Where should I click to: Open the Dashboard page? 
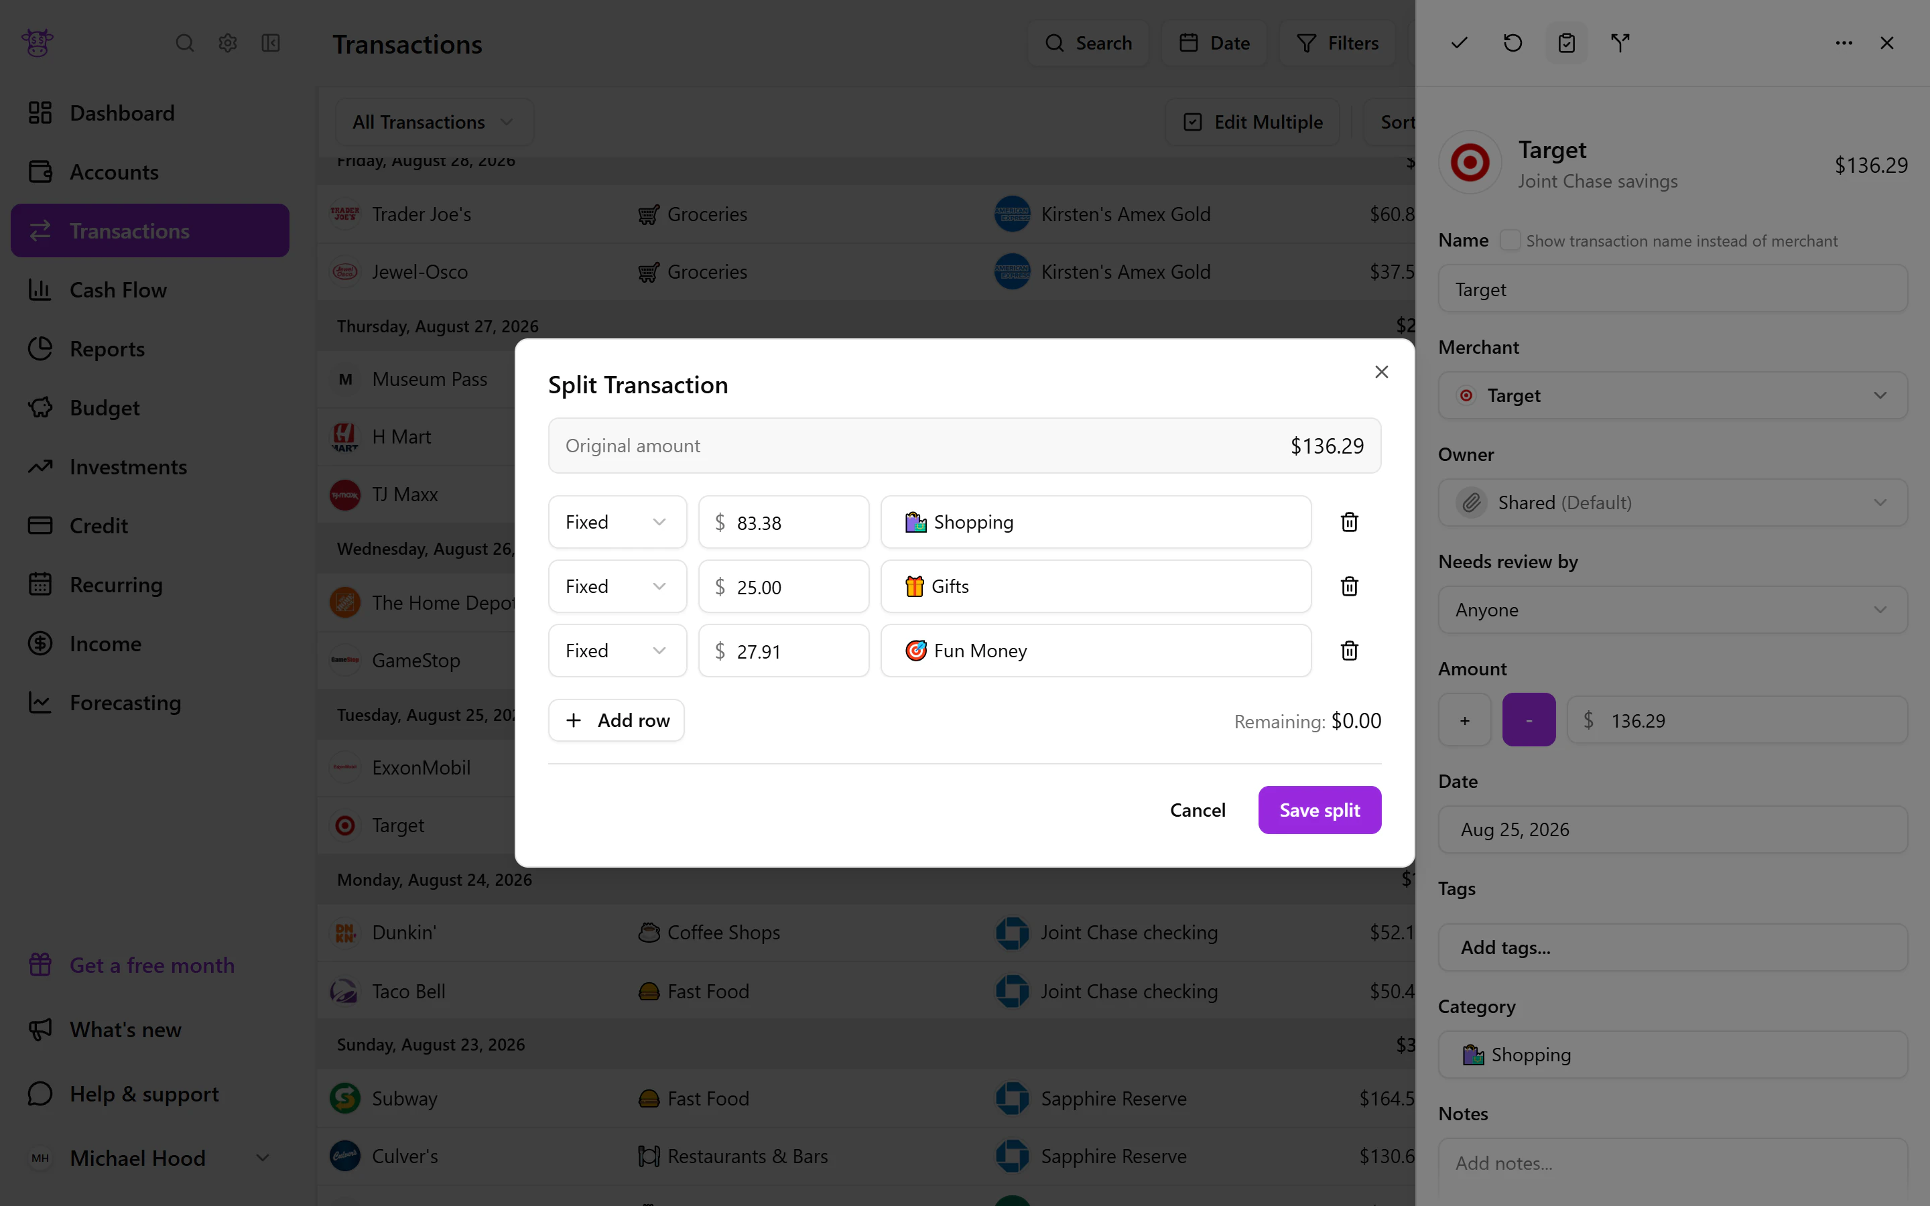[x=150, y=113]
